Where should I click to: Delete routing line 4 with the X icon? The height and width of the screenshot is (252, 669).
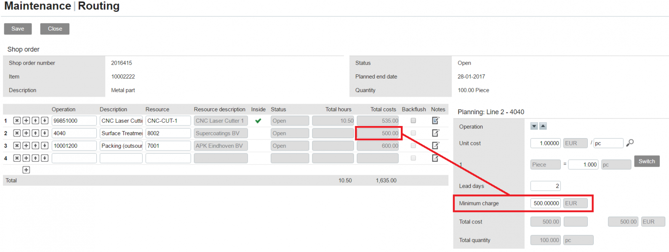(17, 158)
